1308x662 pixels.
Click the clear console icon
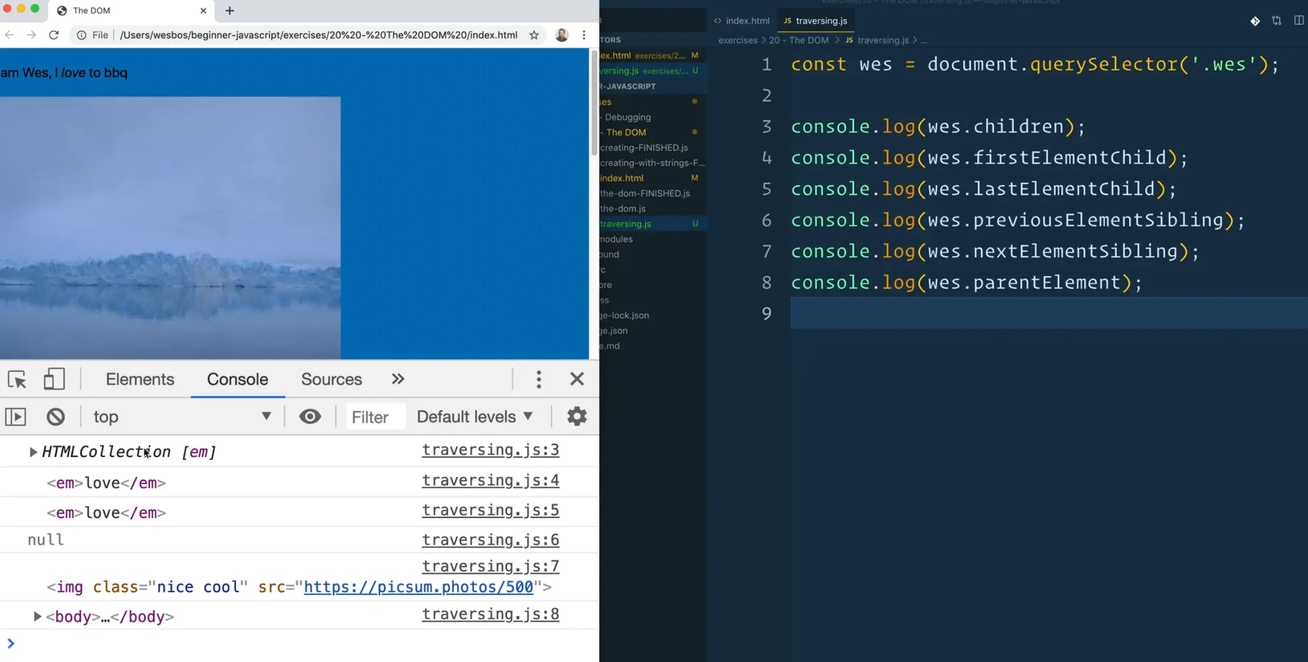click(56, 417)
